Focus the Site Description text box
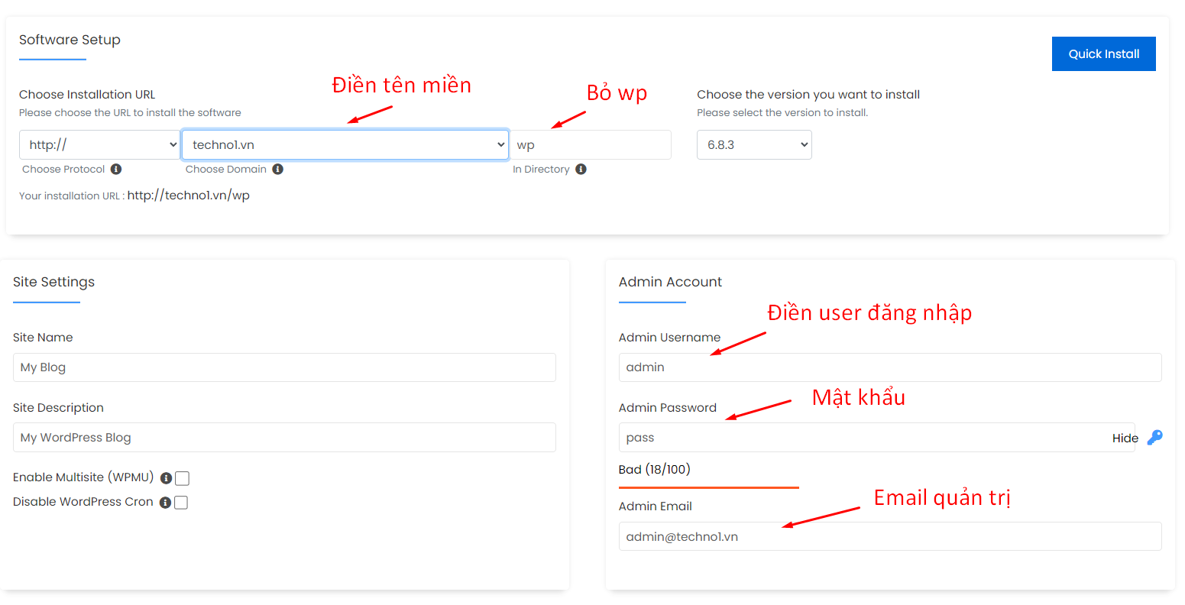This screenshot has width=1185, height=605. coord(284,438)
